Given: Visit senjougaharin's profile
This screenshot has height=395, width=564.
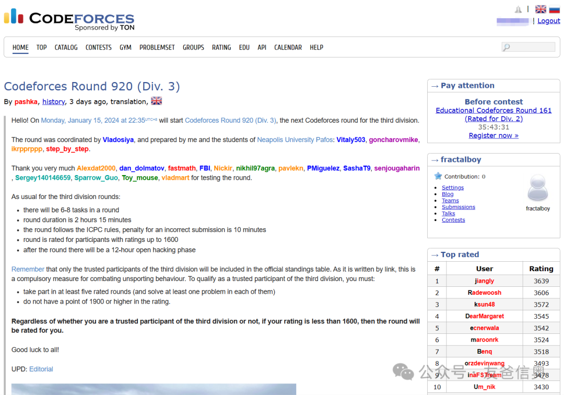Looking at the screenshot, I should coord(397,168).
